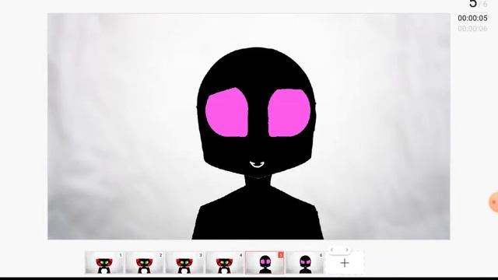Select frame 2 thumbnail in the timeline

click(x=144, y=263)
